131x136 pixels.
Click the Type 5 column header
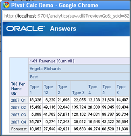point(108,89)
